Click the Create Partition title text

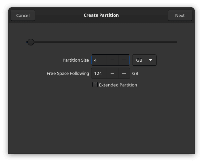tap(101, 15)
